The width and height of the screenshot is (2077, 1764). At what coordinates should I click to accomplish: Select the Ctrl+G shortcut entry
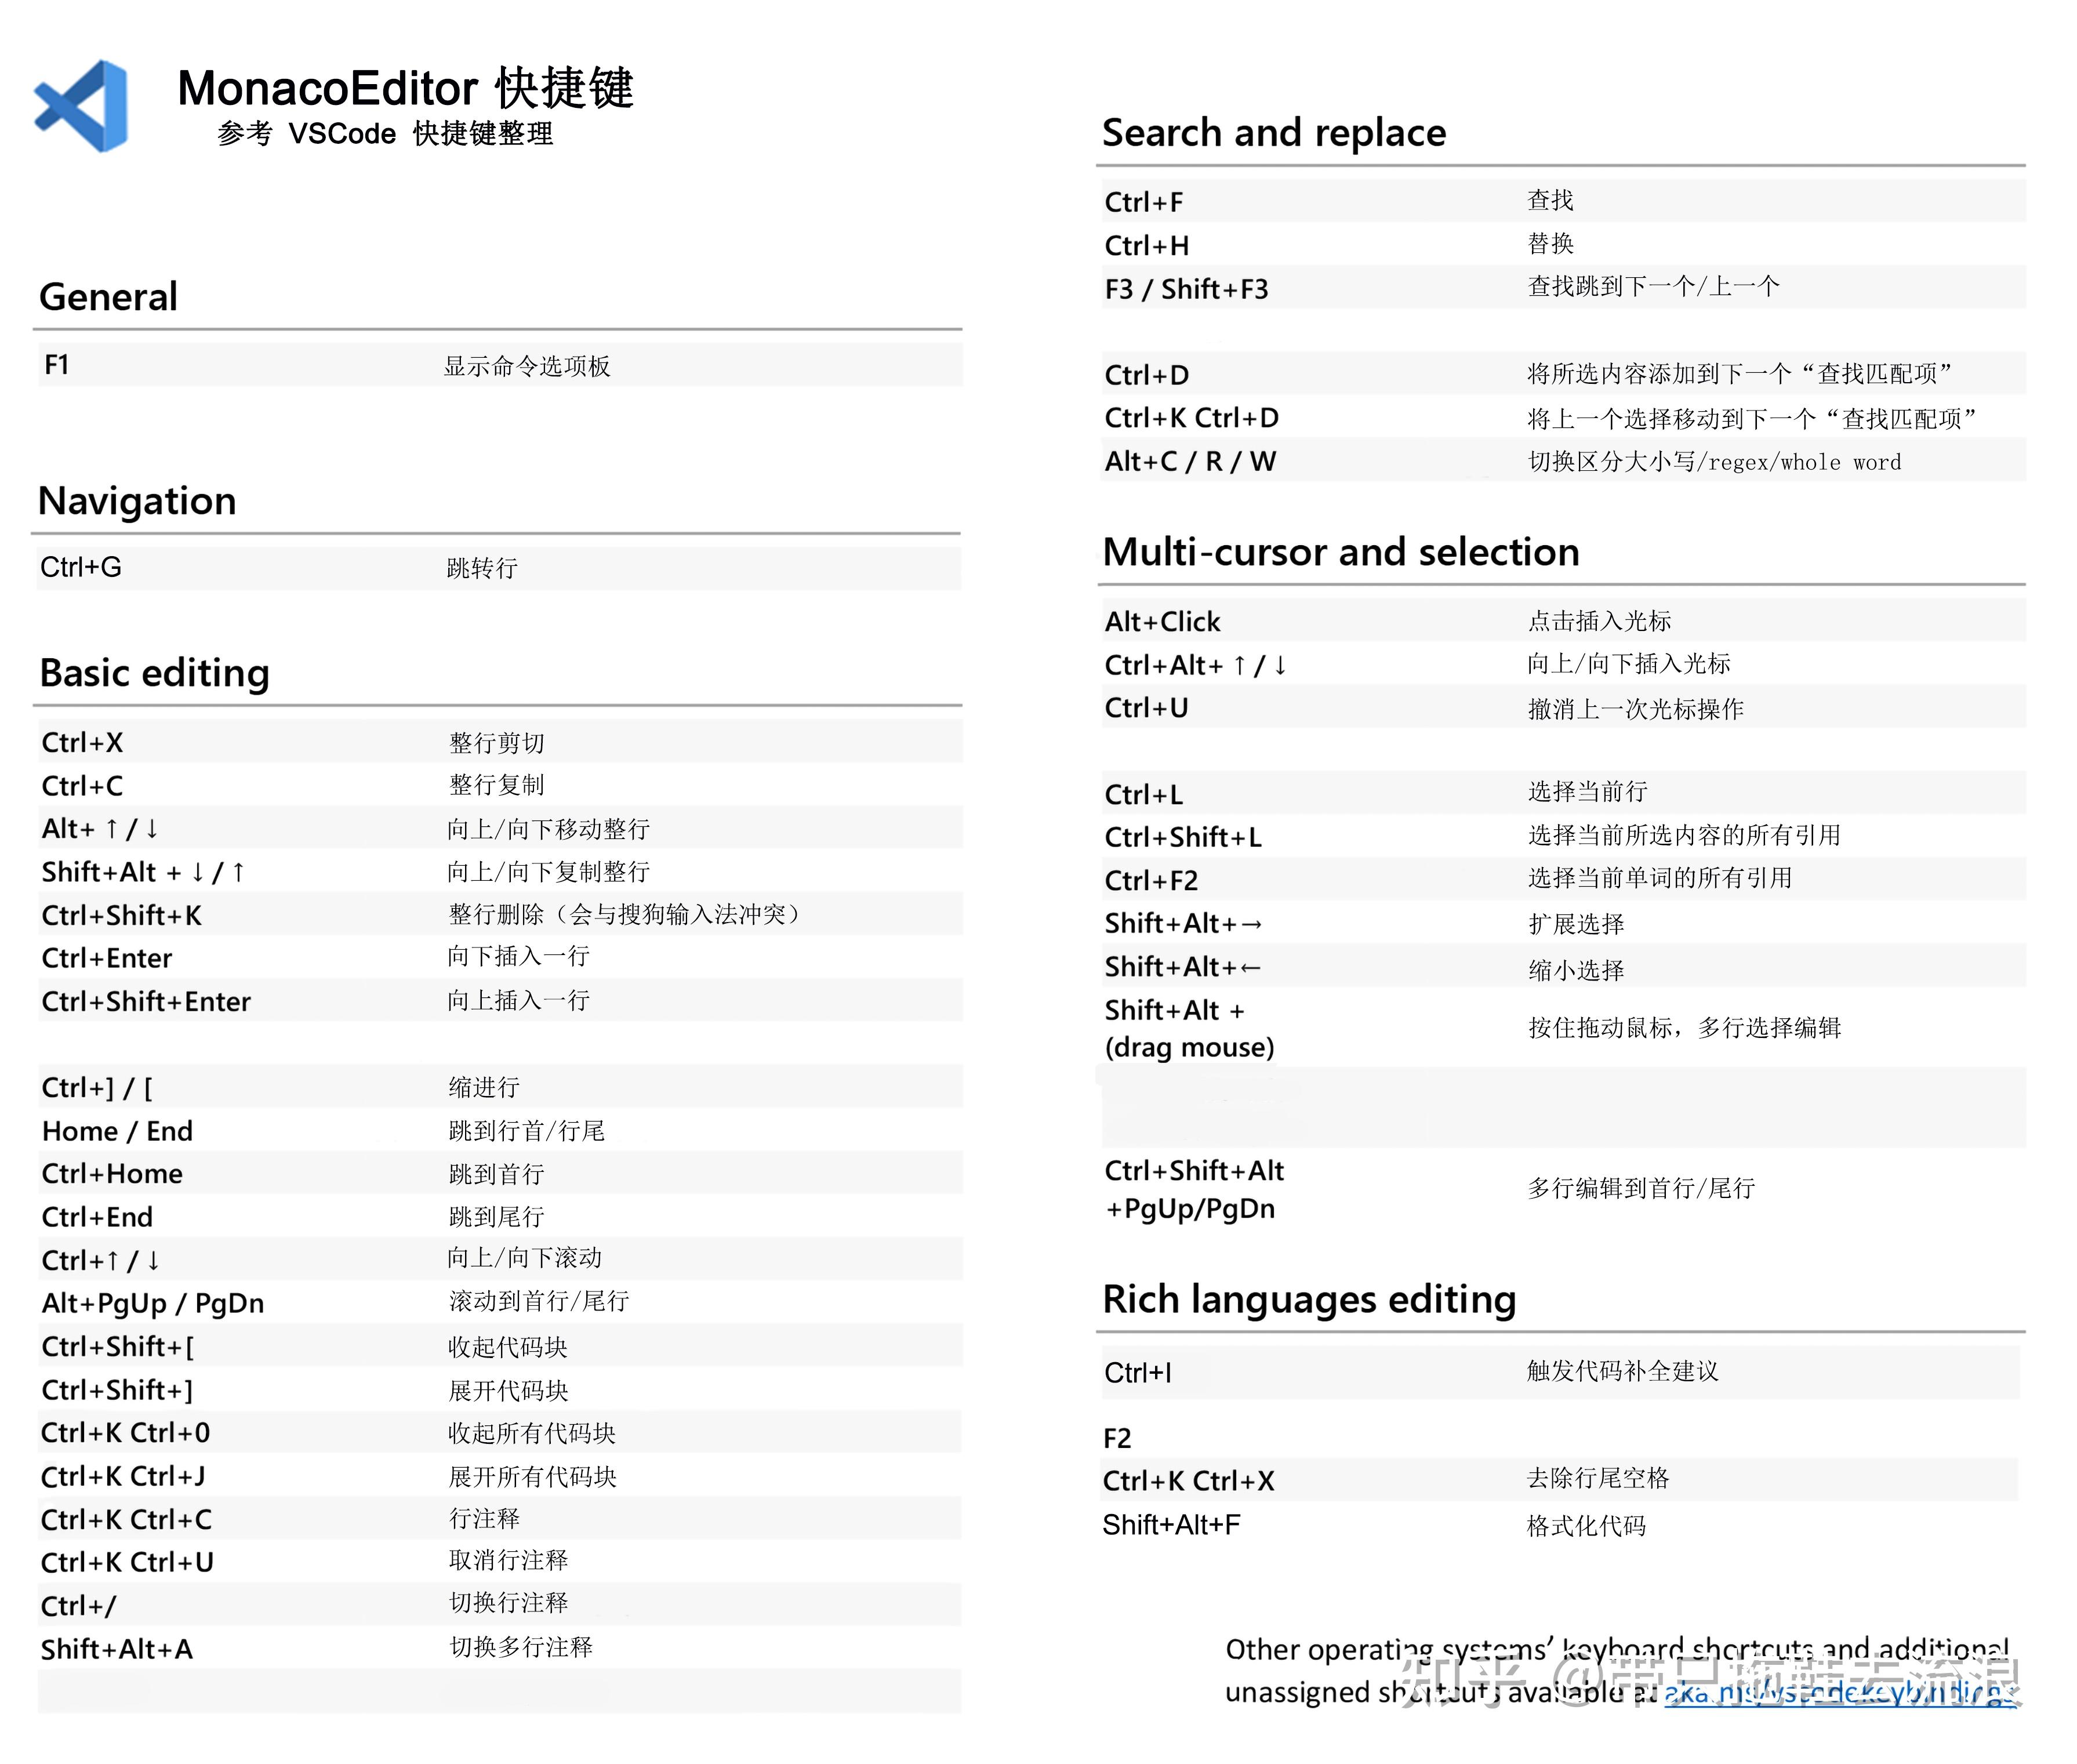pyautogui.click(x=81, y=568)
